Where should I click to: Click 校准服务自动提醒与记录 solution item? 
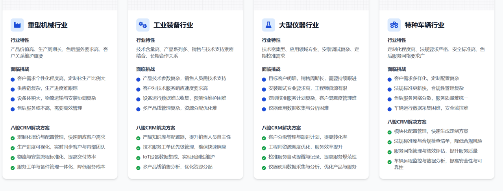click(x=312, y=157)
